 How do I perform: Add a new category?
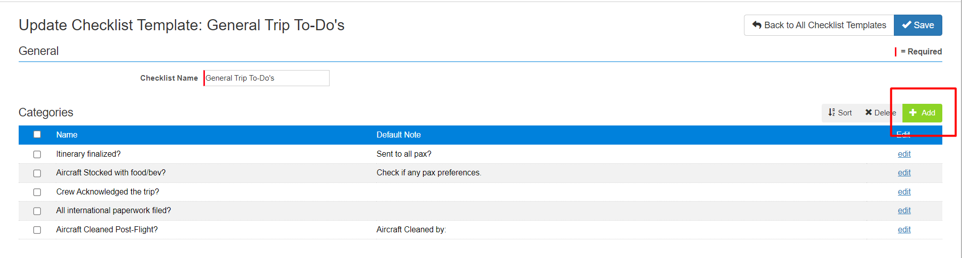point(922,113)
